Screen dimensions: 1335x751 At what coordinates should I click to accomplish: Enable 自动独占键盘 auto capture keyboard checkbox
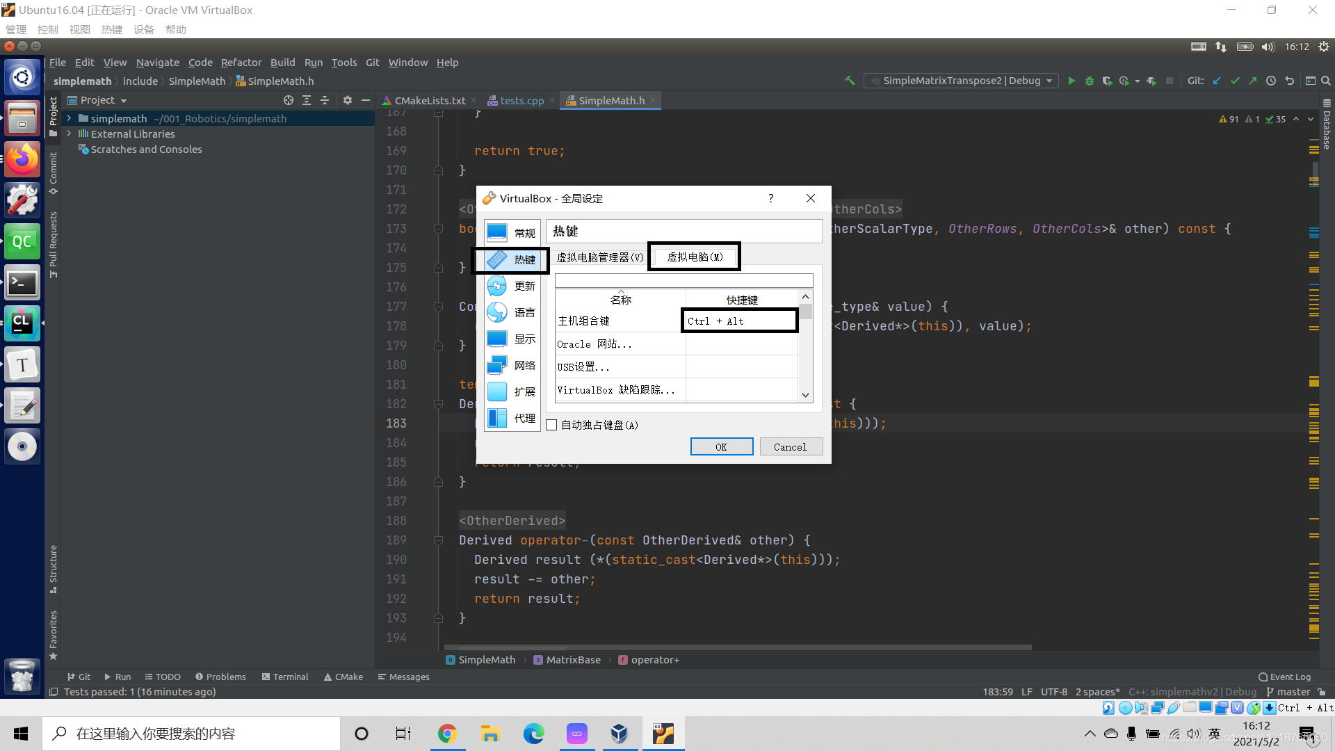point(552,425)
